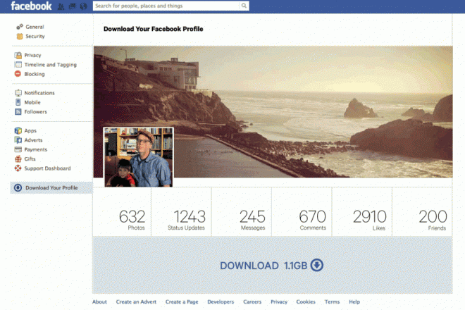Open the Privacy footer link
This screenshot has width=465, height=310.
[x=279, y=302]
